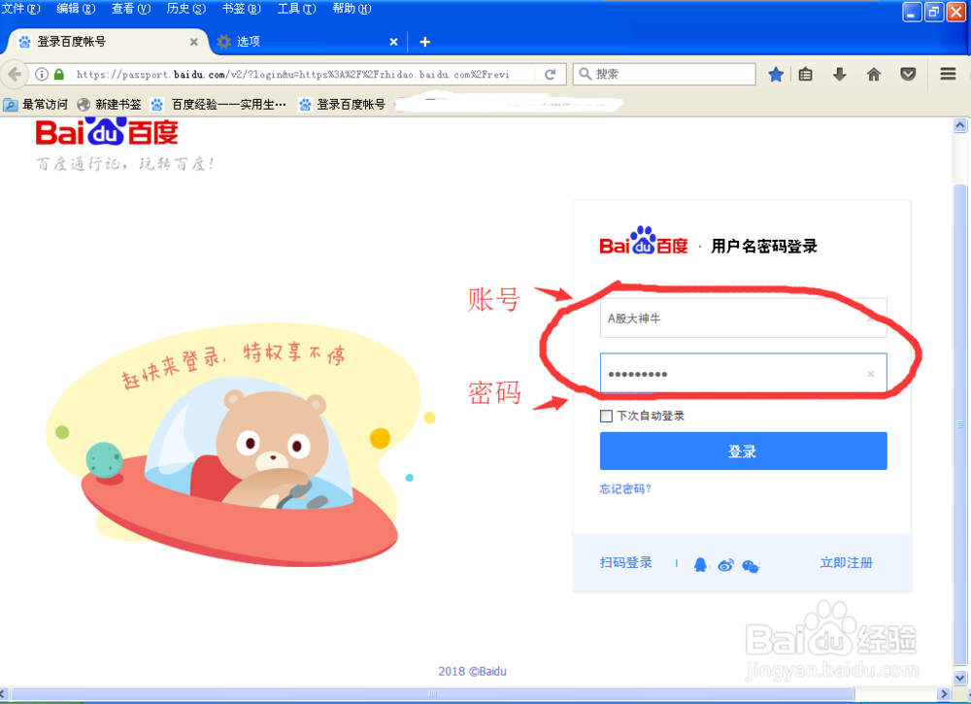Click the blue 登录 button
Screen dimensions: 971x704
pyautogui.click(x=743, y=451)
